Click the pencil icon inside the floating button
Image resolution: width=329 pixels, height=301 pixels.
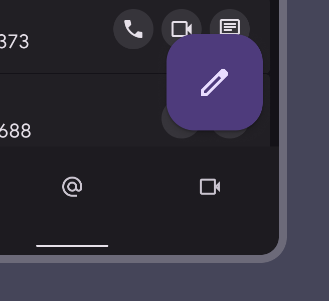tap(215, 82)
